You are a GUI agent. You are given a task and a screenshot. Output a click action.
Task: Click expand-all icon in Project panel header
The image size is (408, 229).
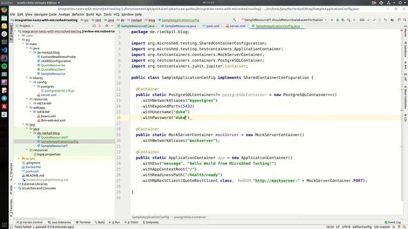click(x=99, y=26)
